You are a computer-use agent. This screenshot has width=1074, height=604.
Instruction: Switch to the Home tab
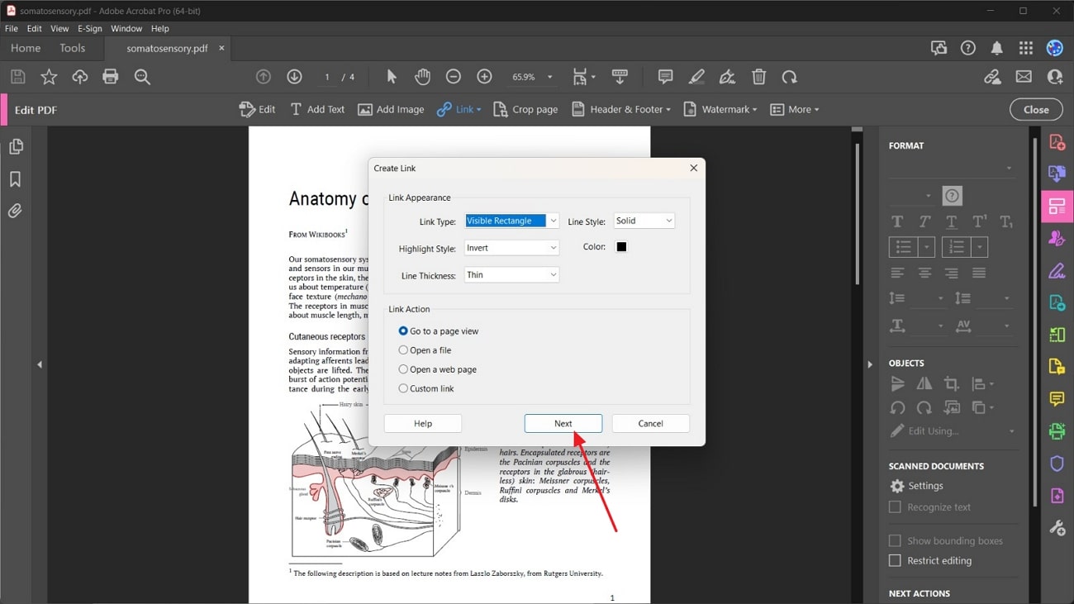coord(26,48)
